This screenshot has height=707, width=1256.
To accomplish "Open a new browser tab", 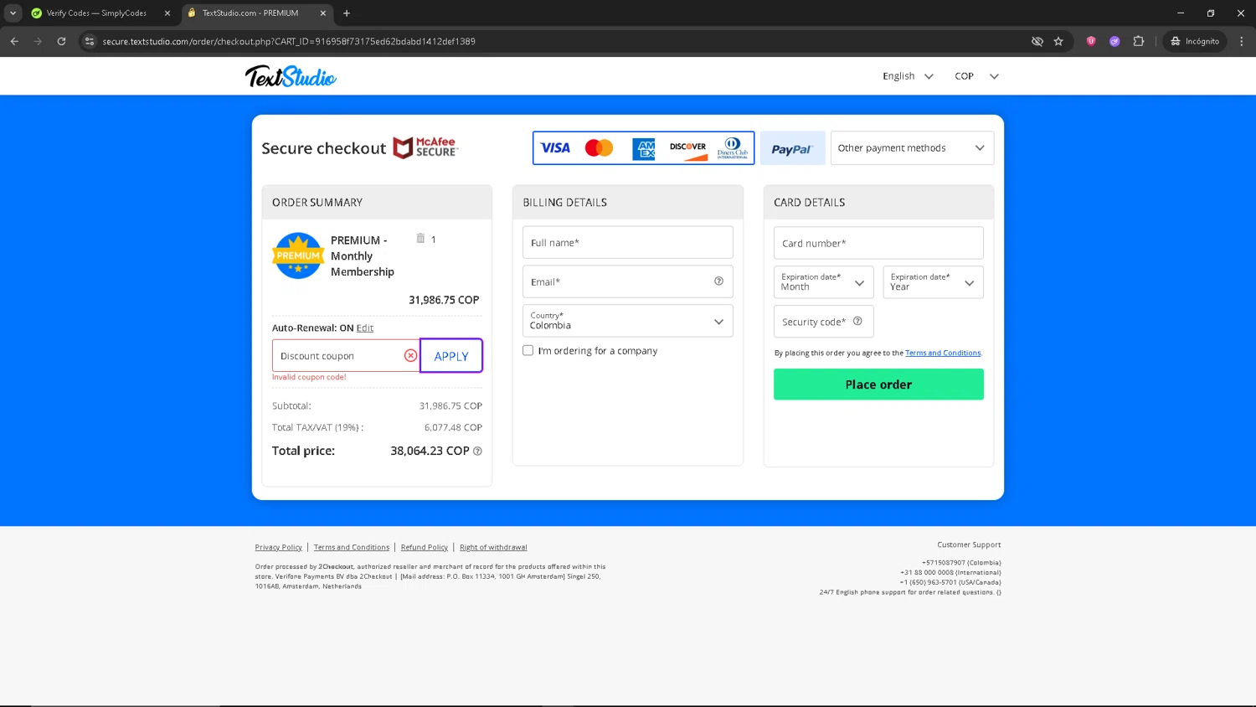I will click(347, 13).
